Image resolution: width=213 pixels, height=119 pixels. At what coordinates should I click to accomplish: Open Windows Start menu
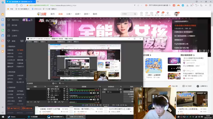point(3,117)
